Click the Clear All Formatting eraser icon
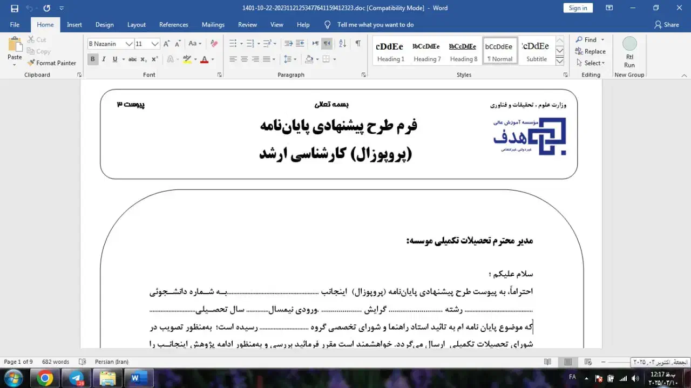 (214, 44)
